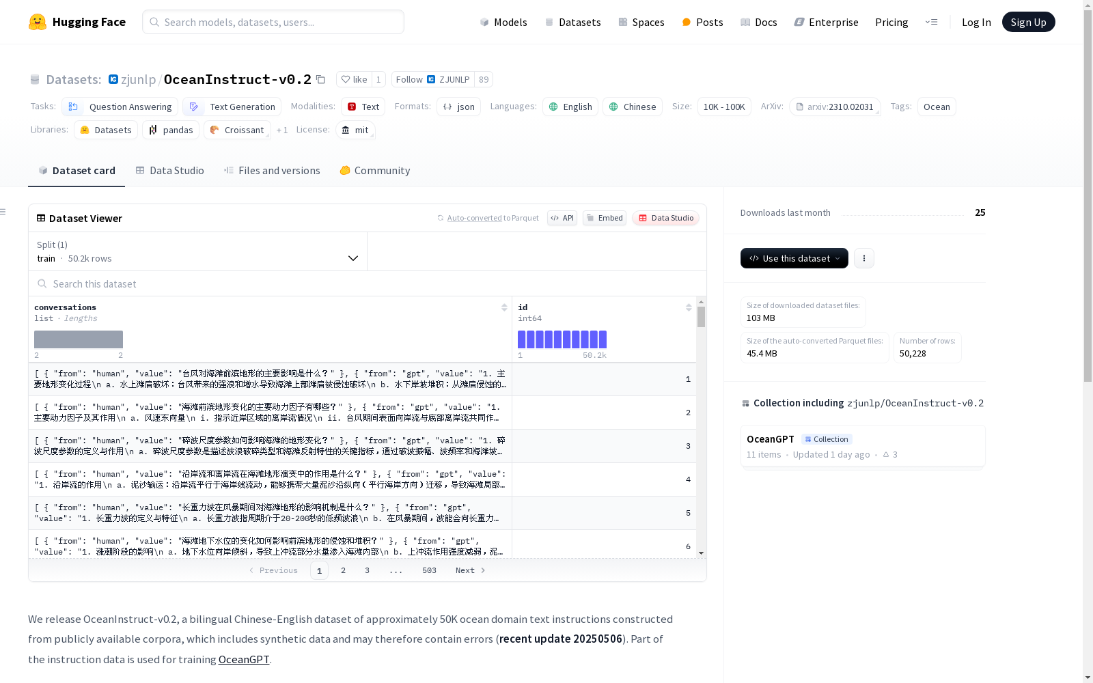The height and width of the screenshot is (683, 1093).
Task: Click the Search this dataset field
Action: pyautogui.click(x=368, y=283)
